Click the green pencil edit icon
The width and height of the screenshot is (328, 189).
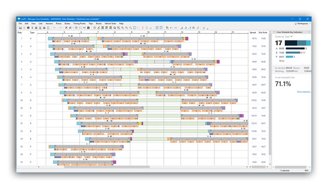point(99,27)
